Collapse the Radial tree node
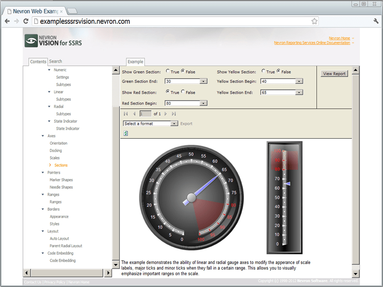The image size is (383, 287). (x=49, y=107)
